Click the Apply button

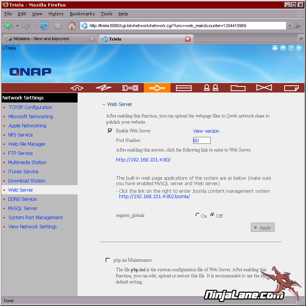[262, 227]
